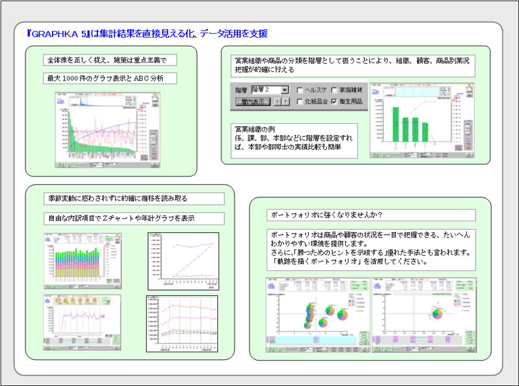
Task: Open the ABC analysis graph screenshot
Action: [x=108, y=130]
